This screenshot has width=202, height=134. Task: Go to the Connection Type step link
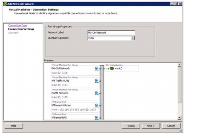coord(18,25)
